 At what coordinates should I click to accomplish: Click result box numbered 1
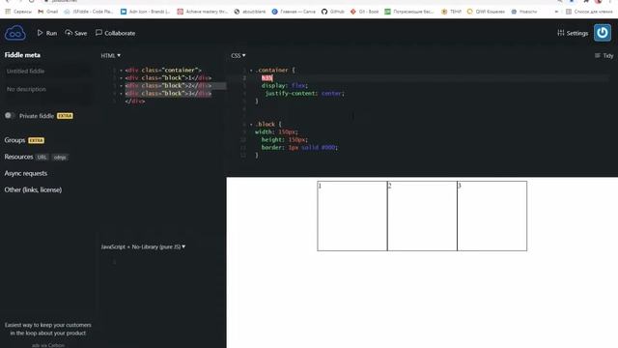point(351,216)
